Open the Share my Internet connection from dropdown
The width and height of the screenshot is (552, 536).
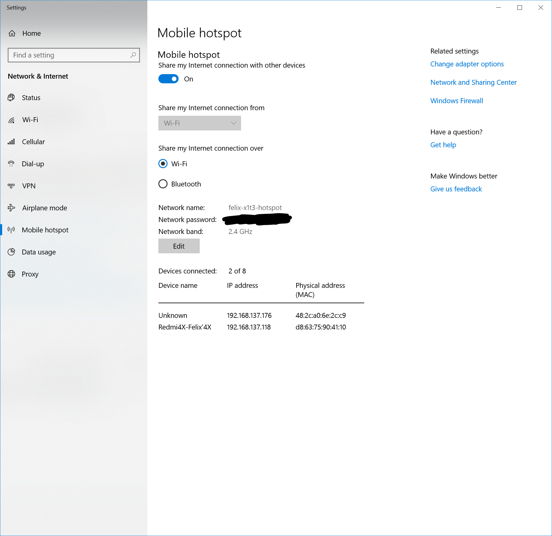pyautogui.click(x=199, y=123)
